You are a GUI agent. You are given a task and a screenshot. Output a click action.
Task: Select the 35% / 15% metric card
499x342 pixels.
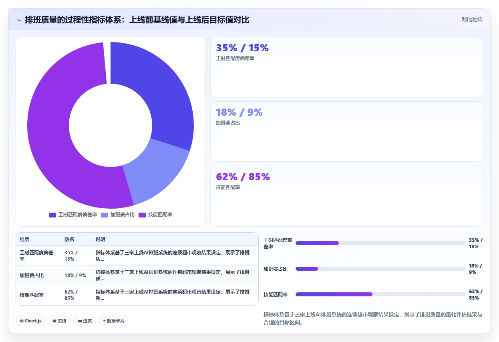click(x=347, y=67)
